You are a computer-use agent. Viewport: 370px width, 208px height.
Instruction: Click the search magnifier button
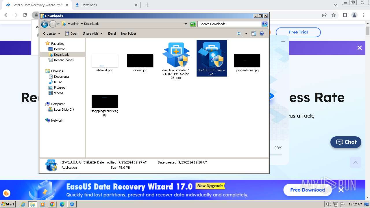[x=264, y=24]
